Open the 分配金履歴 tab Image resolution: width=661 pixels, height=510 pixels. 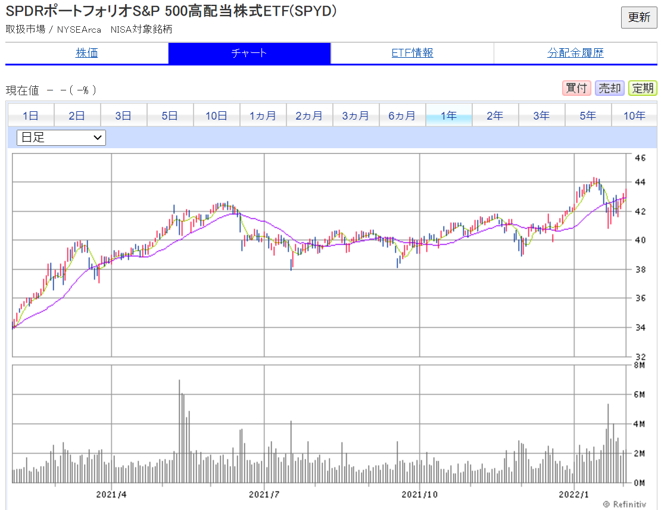tap(575, 53)
